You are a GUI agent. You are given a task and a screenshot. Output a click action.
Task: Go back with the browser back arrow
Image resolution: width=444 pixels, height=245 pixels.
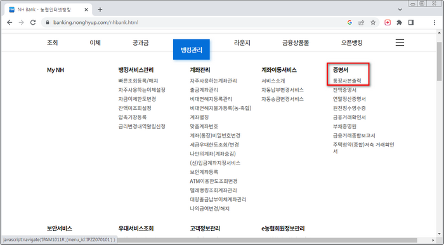coord(10,23)
